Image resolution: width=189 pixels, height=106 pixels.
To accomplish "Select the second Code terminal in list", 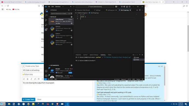I will tap(139, 60).
